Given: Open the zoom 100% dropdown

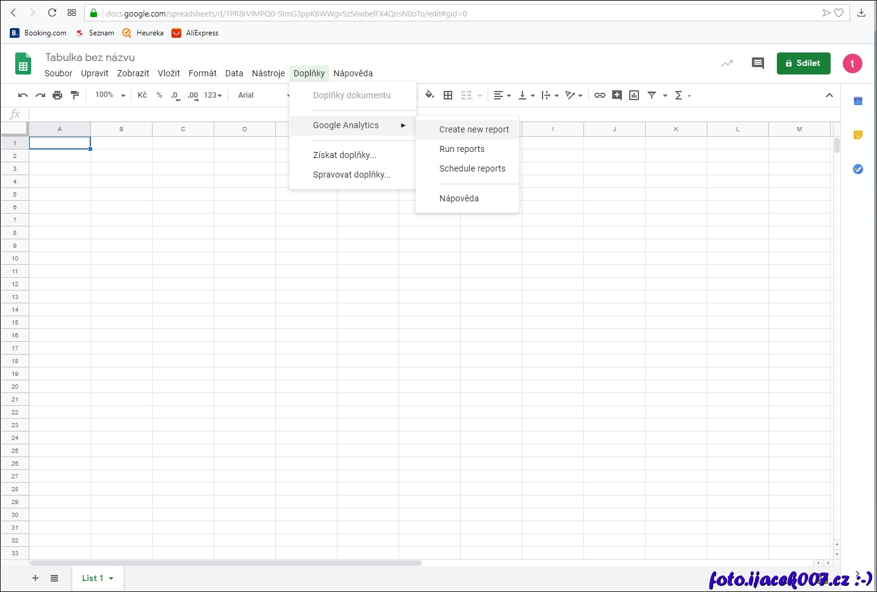Looking at the screenshot, I should tap(110, 95).
